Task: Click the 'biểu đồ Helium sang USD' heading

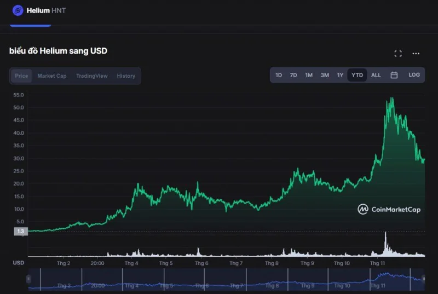Action: [59, 51]
